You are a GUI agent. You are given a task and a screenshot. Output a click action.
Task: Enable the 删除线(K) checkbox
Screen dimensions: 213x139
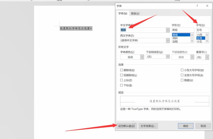pyautogui.click(x=121, y=70)
